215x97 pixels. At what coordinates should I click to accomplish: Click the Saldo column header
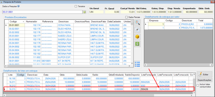click(99, 75)
